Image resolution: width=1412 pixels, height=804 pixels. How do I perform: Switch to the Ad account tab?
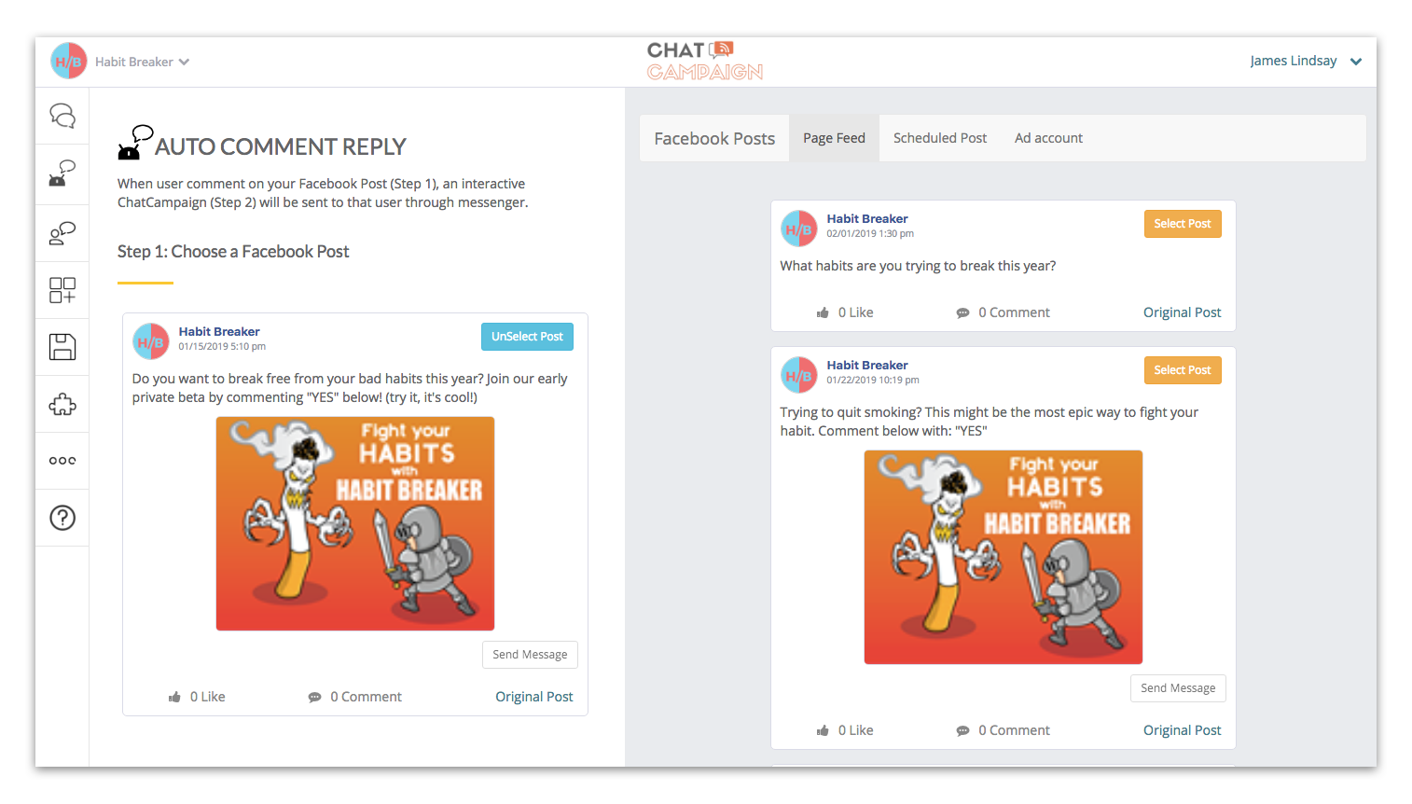tap(1049, 138)
